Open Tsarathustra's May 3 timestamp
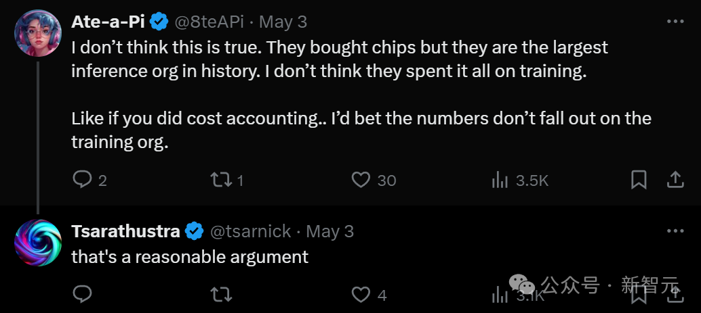701x313 pixels. [x=329, y=231]
